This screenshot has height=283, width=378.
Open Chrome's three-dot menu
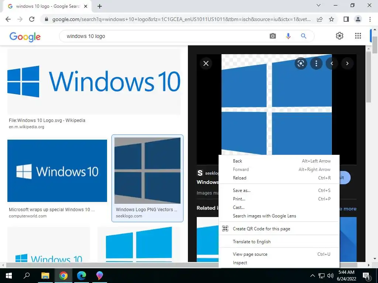coord(370,19)
